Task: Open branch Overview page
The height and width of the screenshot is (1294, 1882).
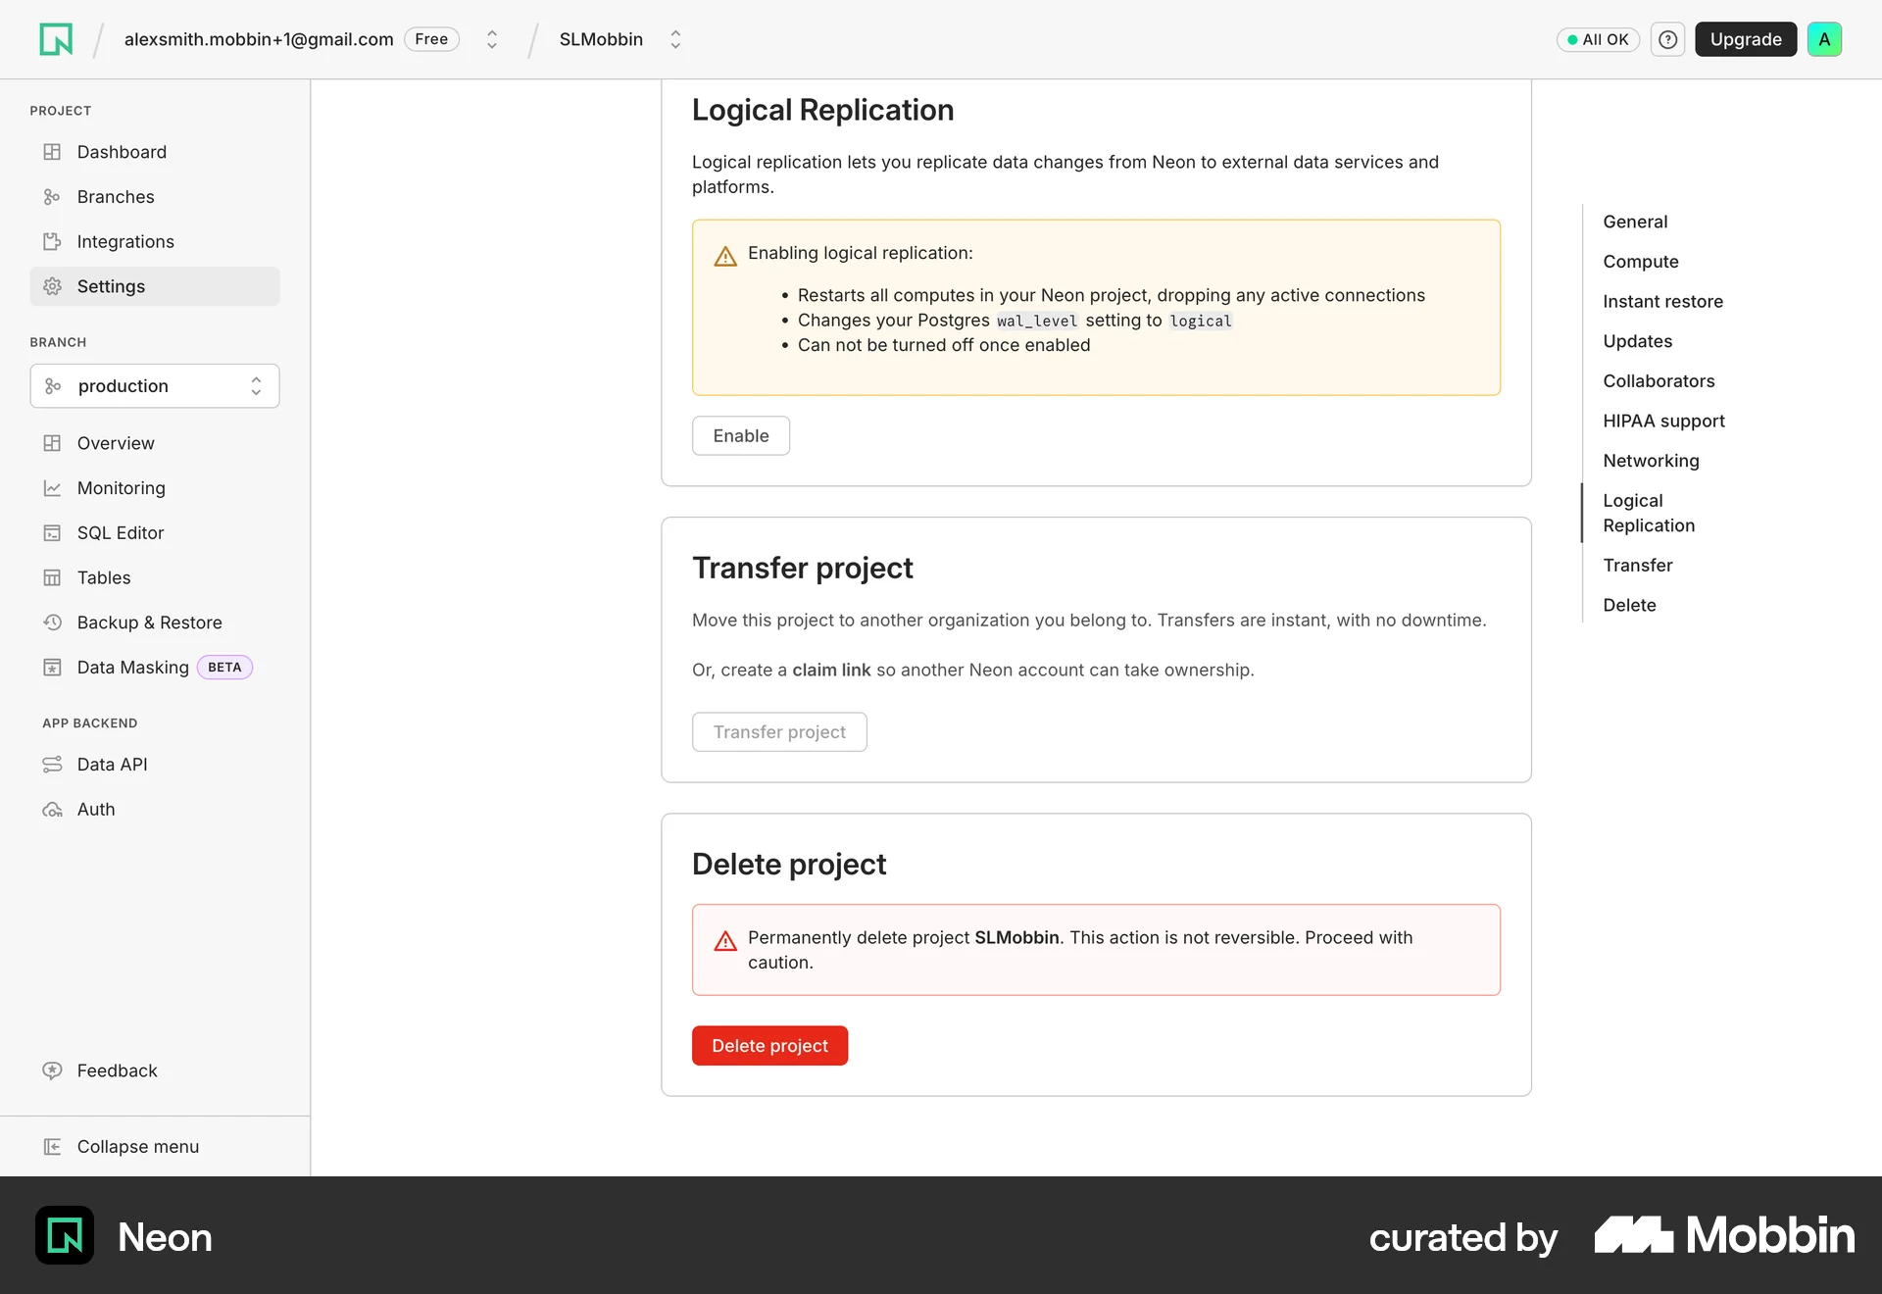Action: point(155,443)
